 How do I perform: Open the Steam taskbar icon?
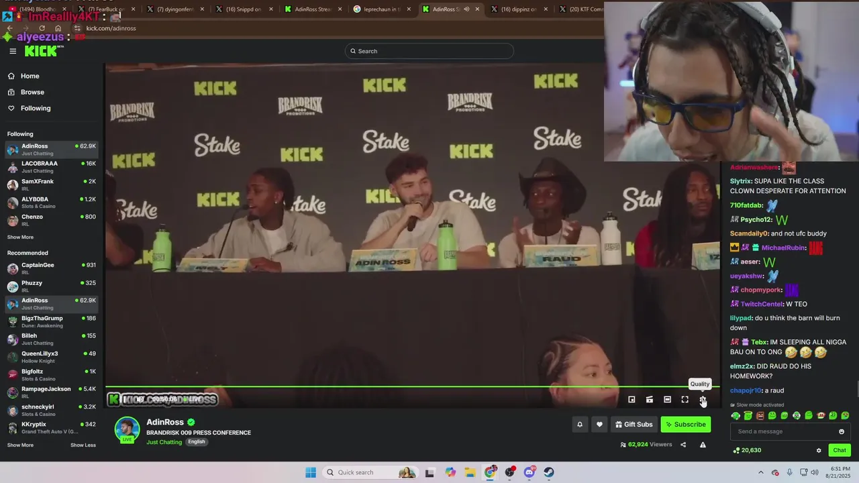(549, 472)
